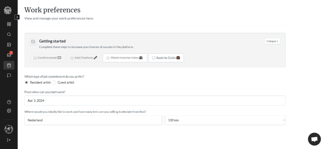Expand the sidebar with the chevron arrow
Viewport: 325px width, 149px height.
pos(17,17)
